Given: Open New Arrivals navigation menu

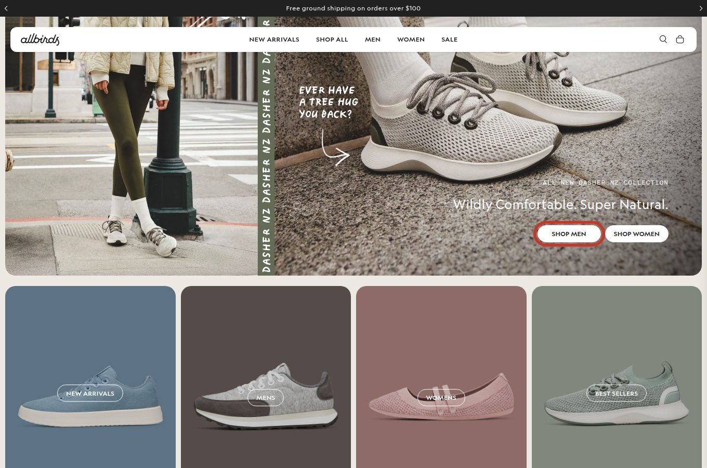Looking at the screenshot, I should (274, 40).
